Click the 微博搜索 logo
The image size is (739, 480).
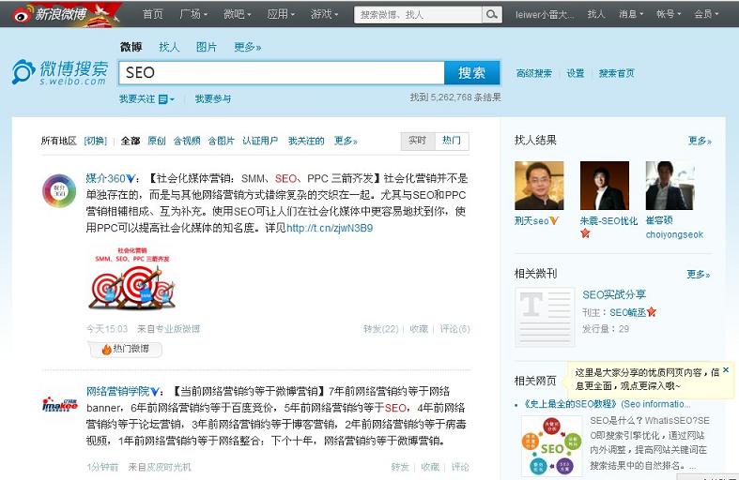60,72
